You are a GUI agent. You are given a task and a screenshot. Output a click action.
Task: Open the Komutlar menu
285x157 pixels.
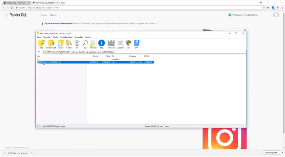click(47, 37)
